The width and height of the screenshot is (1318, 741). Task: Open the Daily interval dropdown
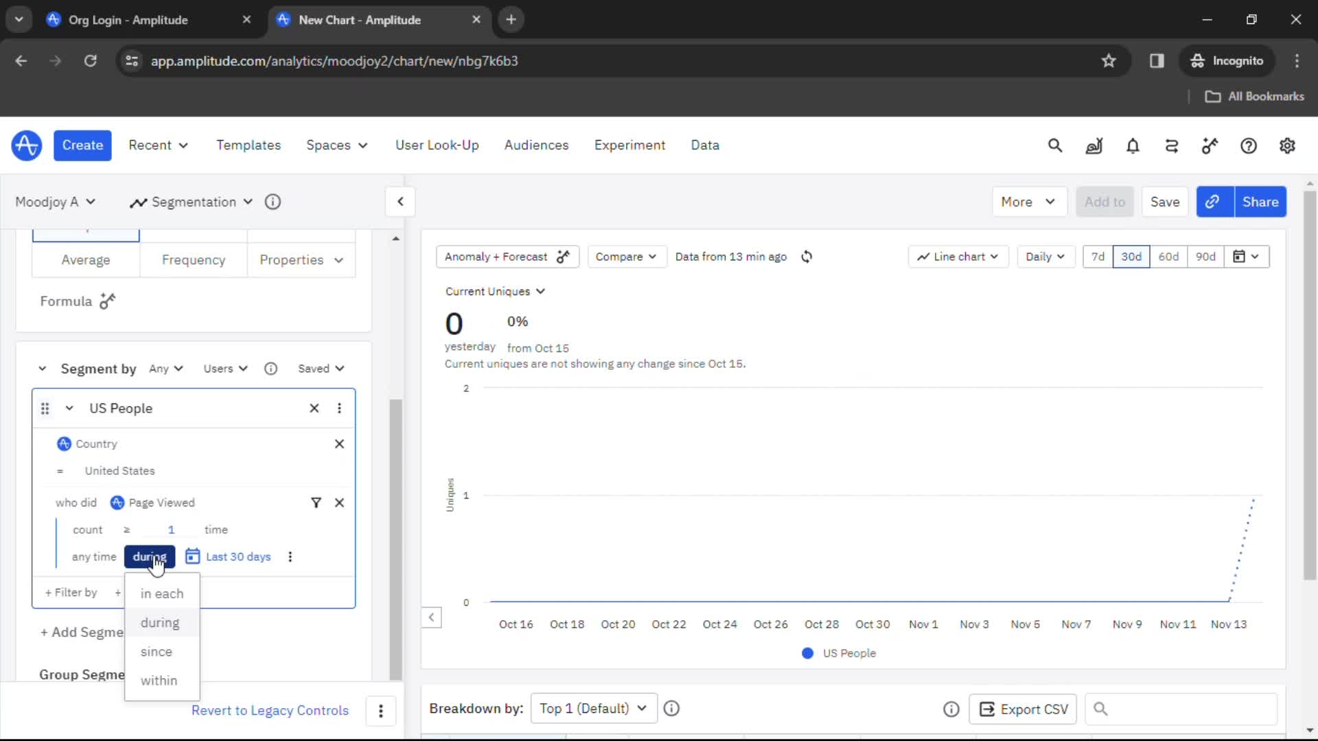tap(1045, 257)
